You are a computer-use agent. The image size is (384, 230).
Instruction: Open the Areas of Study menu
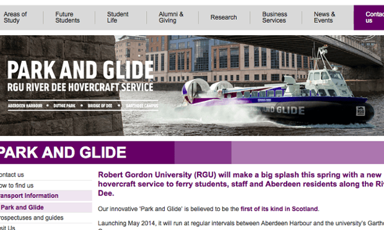point(15,17)
